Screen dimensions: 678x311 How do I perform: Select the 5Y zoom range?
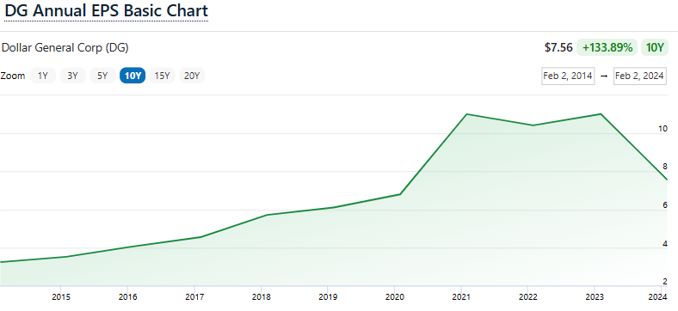click(x=102, y=76)
